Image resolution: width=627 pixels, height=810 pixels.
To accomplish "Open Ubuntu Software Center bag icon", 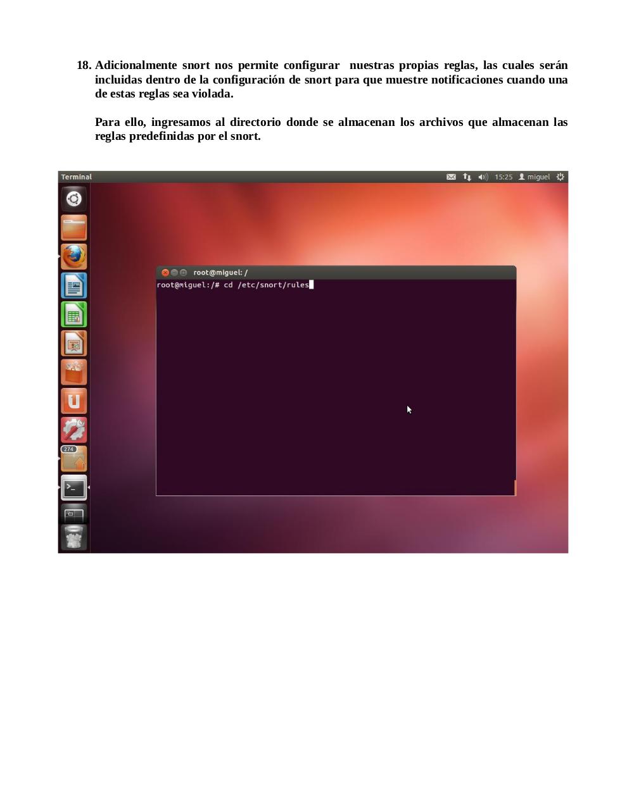I will pyautogui.click(x=73, y=372).
